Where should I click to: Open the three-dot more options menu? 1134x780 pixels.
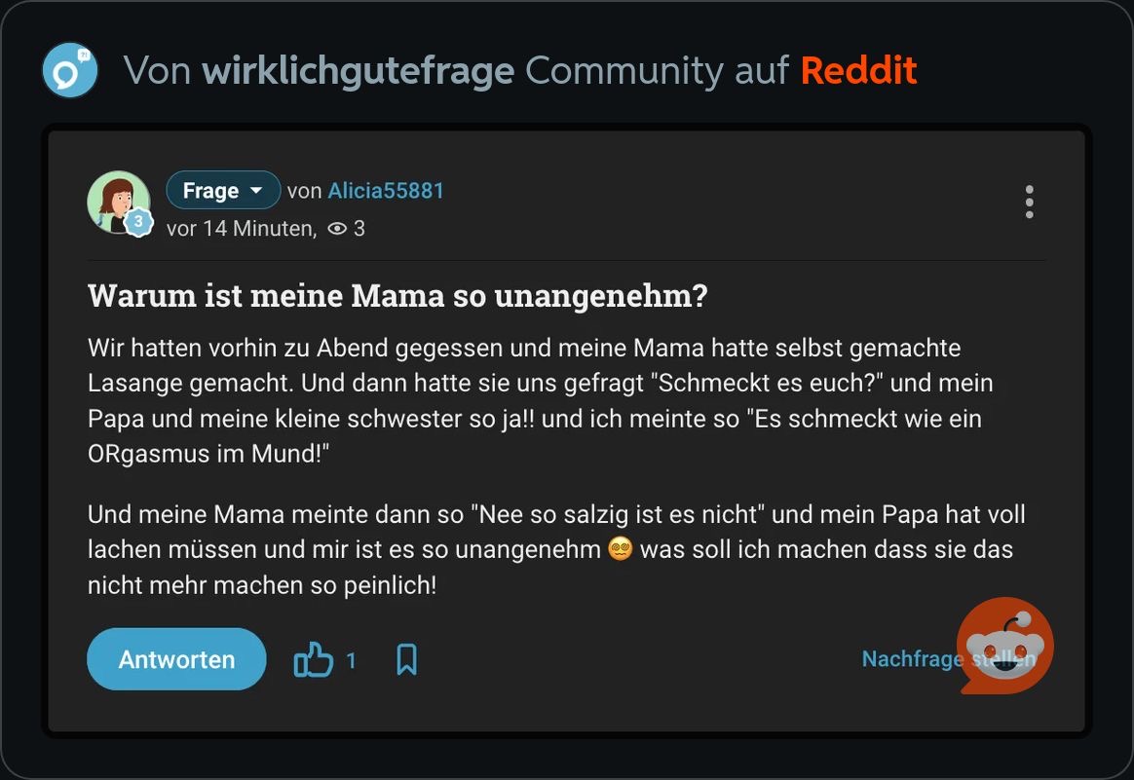(1029, 202)
